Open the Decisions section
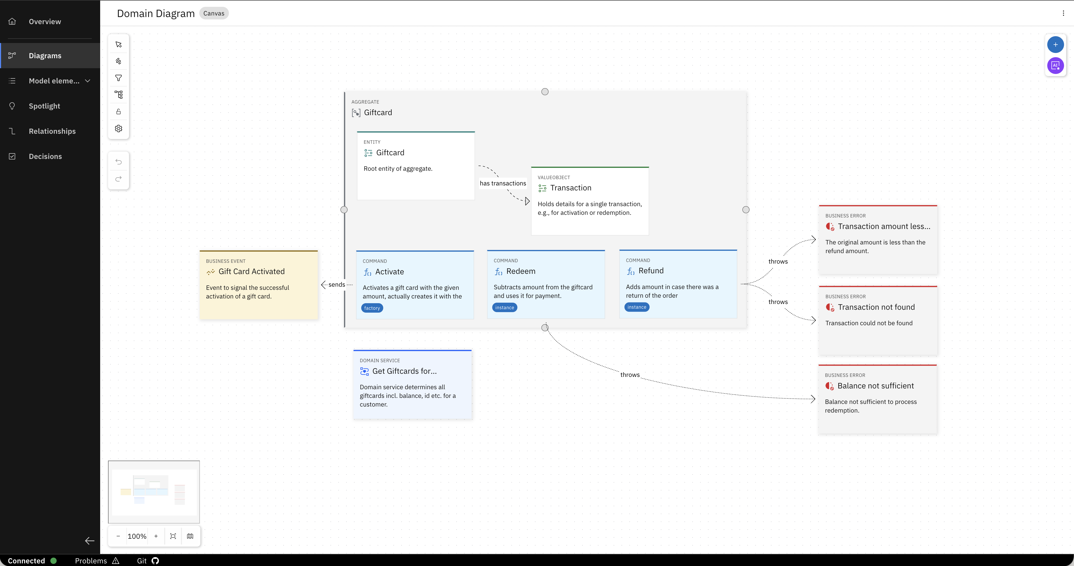This screenshot has height=566, width=1074. pyautogui.click(x=45, y=156)
